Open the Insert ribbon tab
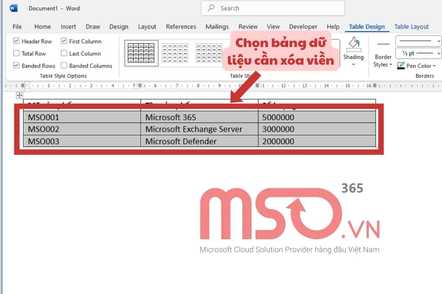The height and width of the screenshot is (294, 442). click(68, 26)
